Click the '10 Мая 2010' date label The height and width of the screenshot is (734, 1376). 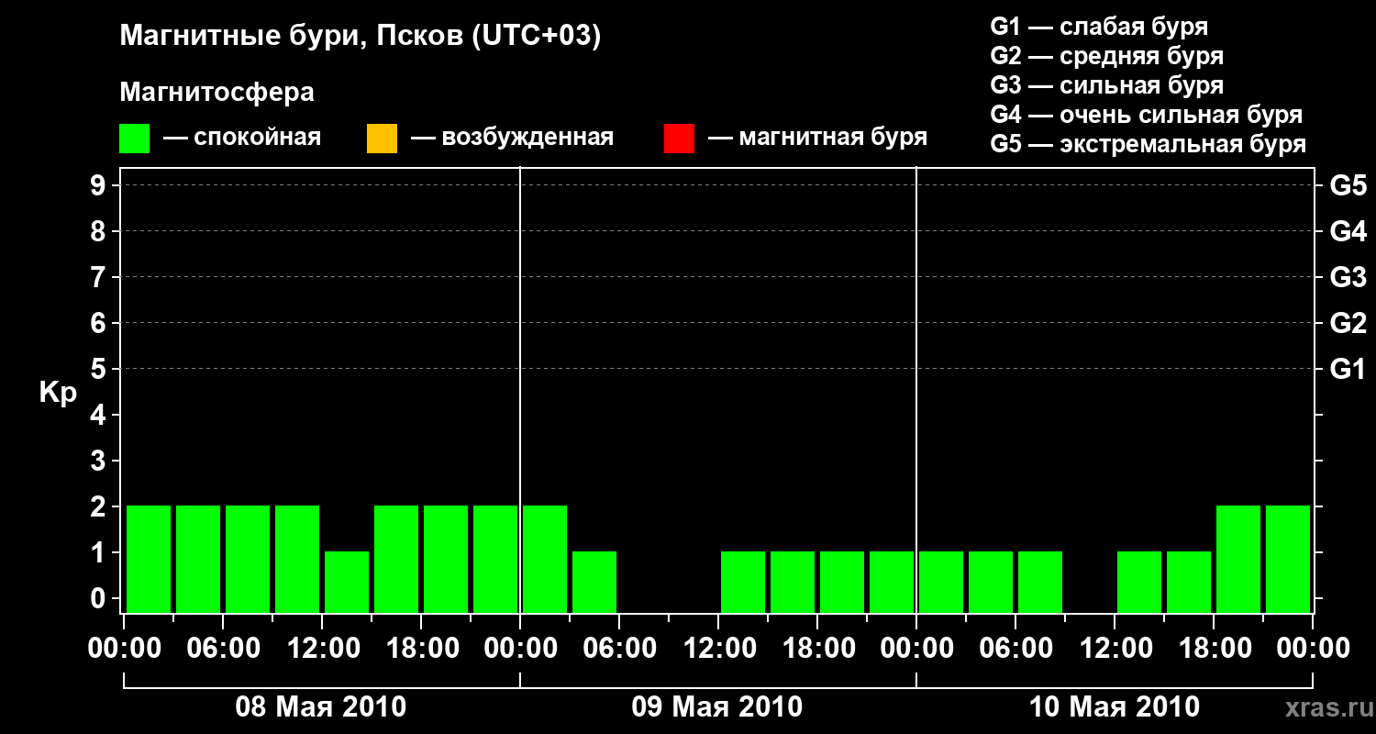click(1114, 706)
